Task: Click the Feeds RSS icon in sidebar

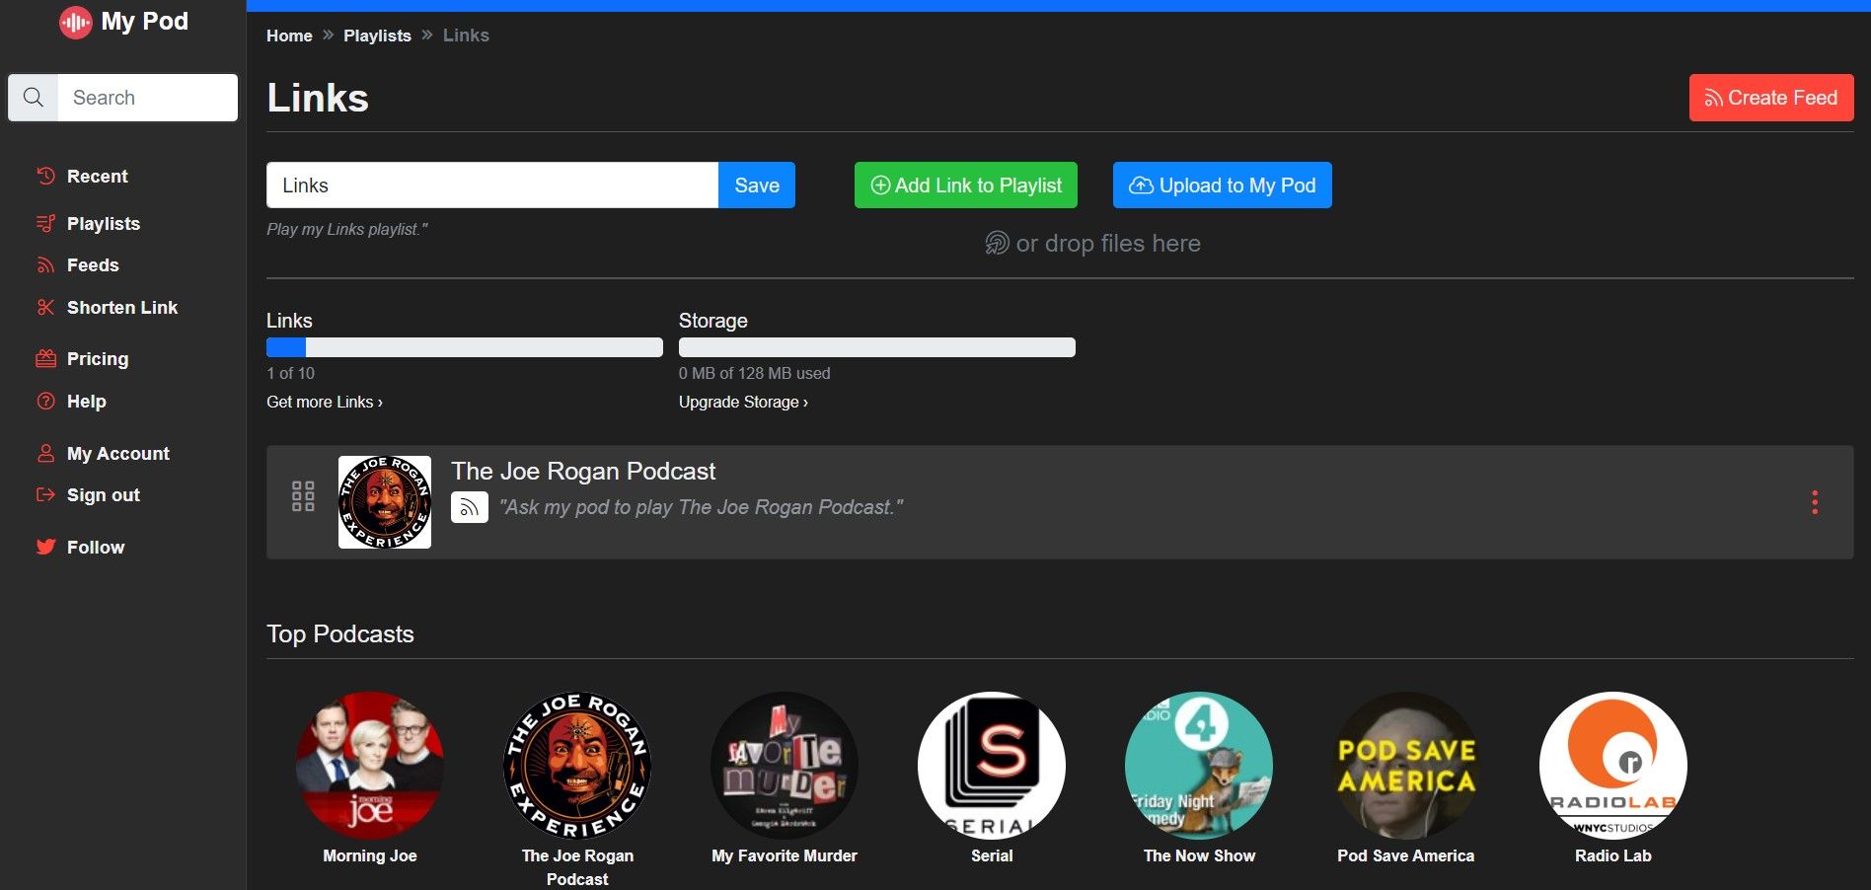Action: tap(45, 265)
